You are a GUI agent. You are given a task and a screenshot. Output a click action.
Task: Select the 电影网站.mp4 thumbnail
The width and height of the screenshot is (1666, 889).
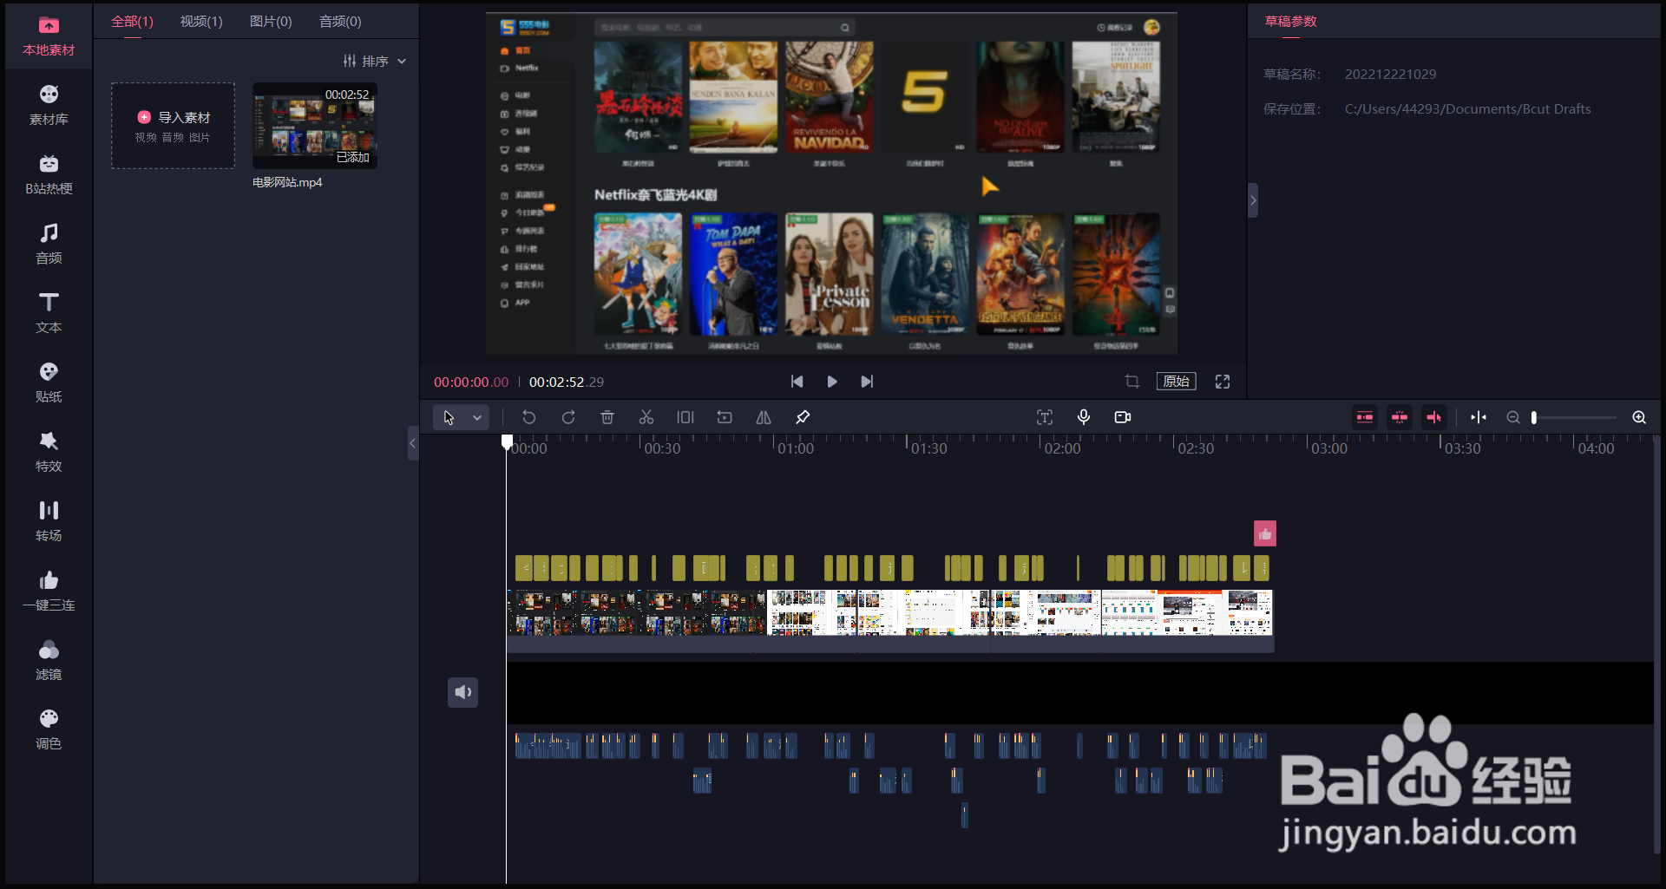[315, 126]
